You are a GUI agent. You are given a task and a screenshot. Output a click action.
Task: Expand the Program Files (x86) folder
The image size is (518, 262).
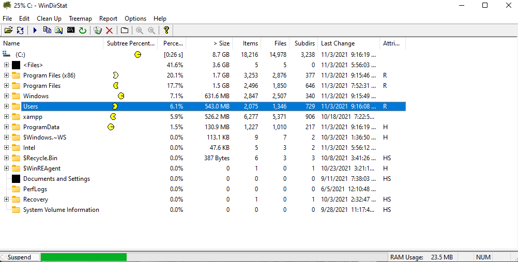tap(6, 75)
